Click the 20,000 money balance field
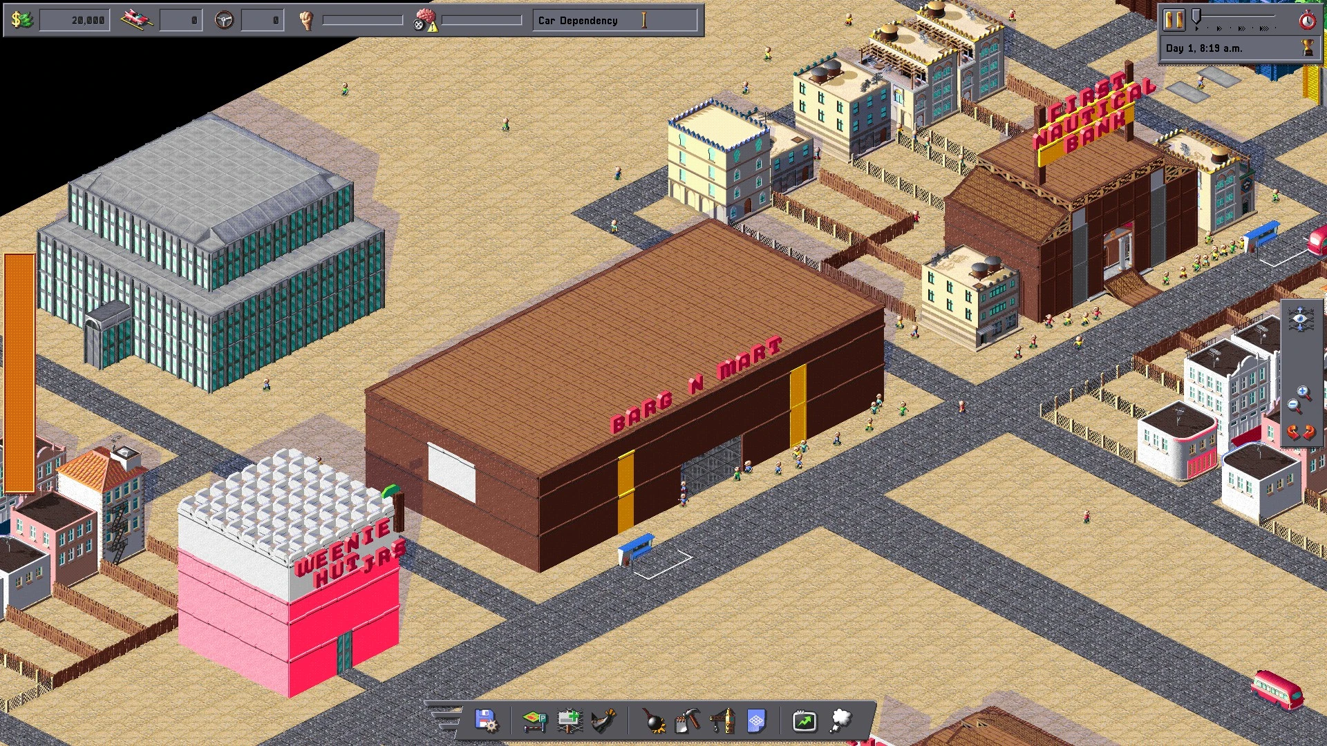Screen dimensions: 1327x746 pos(74,20)
